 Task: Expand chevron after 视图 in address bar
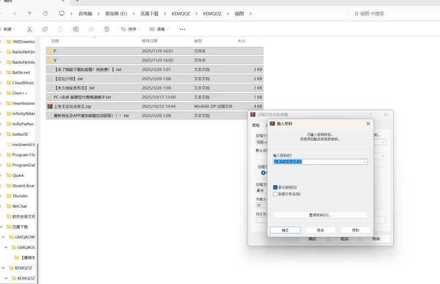tap(251, 13)
